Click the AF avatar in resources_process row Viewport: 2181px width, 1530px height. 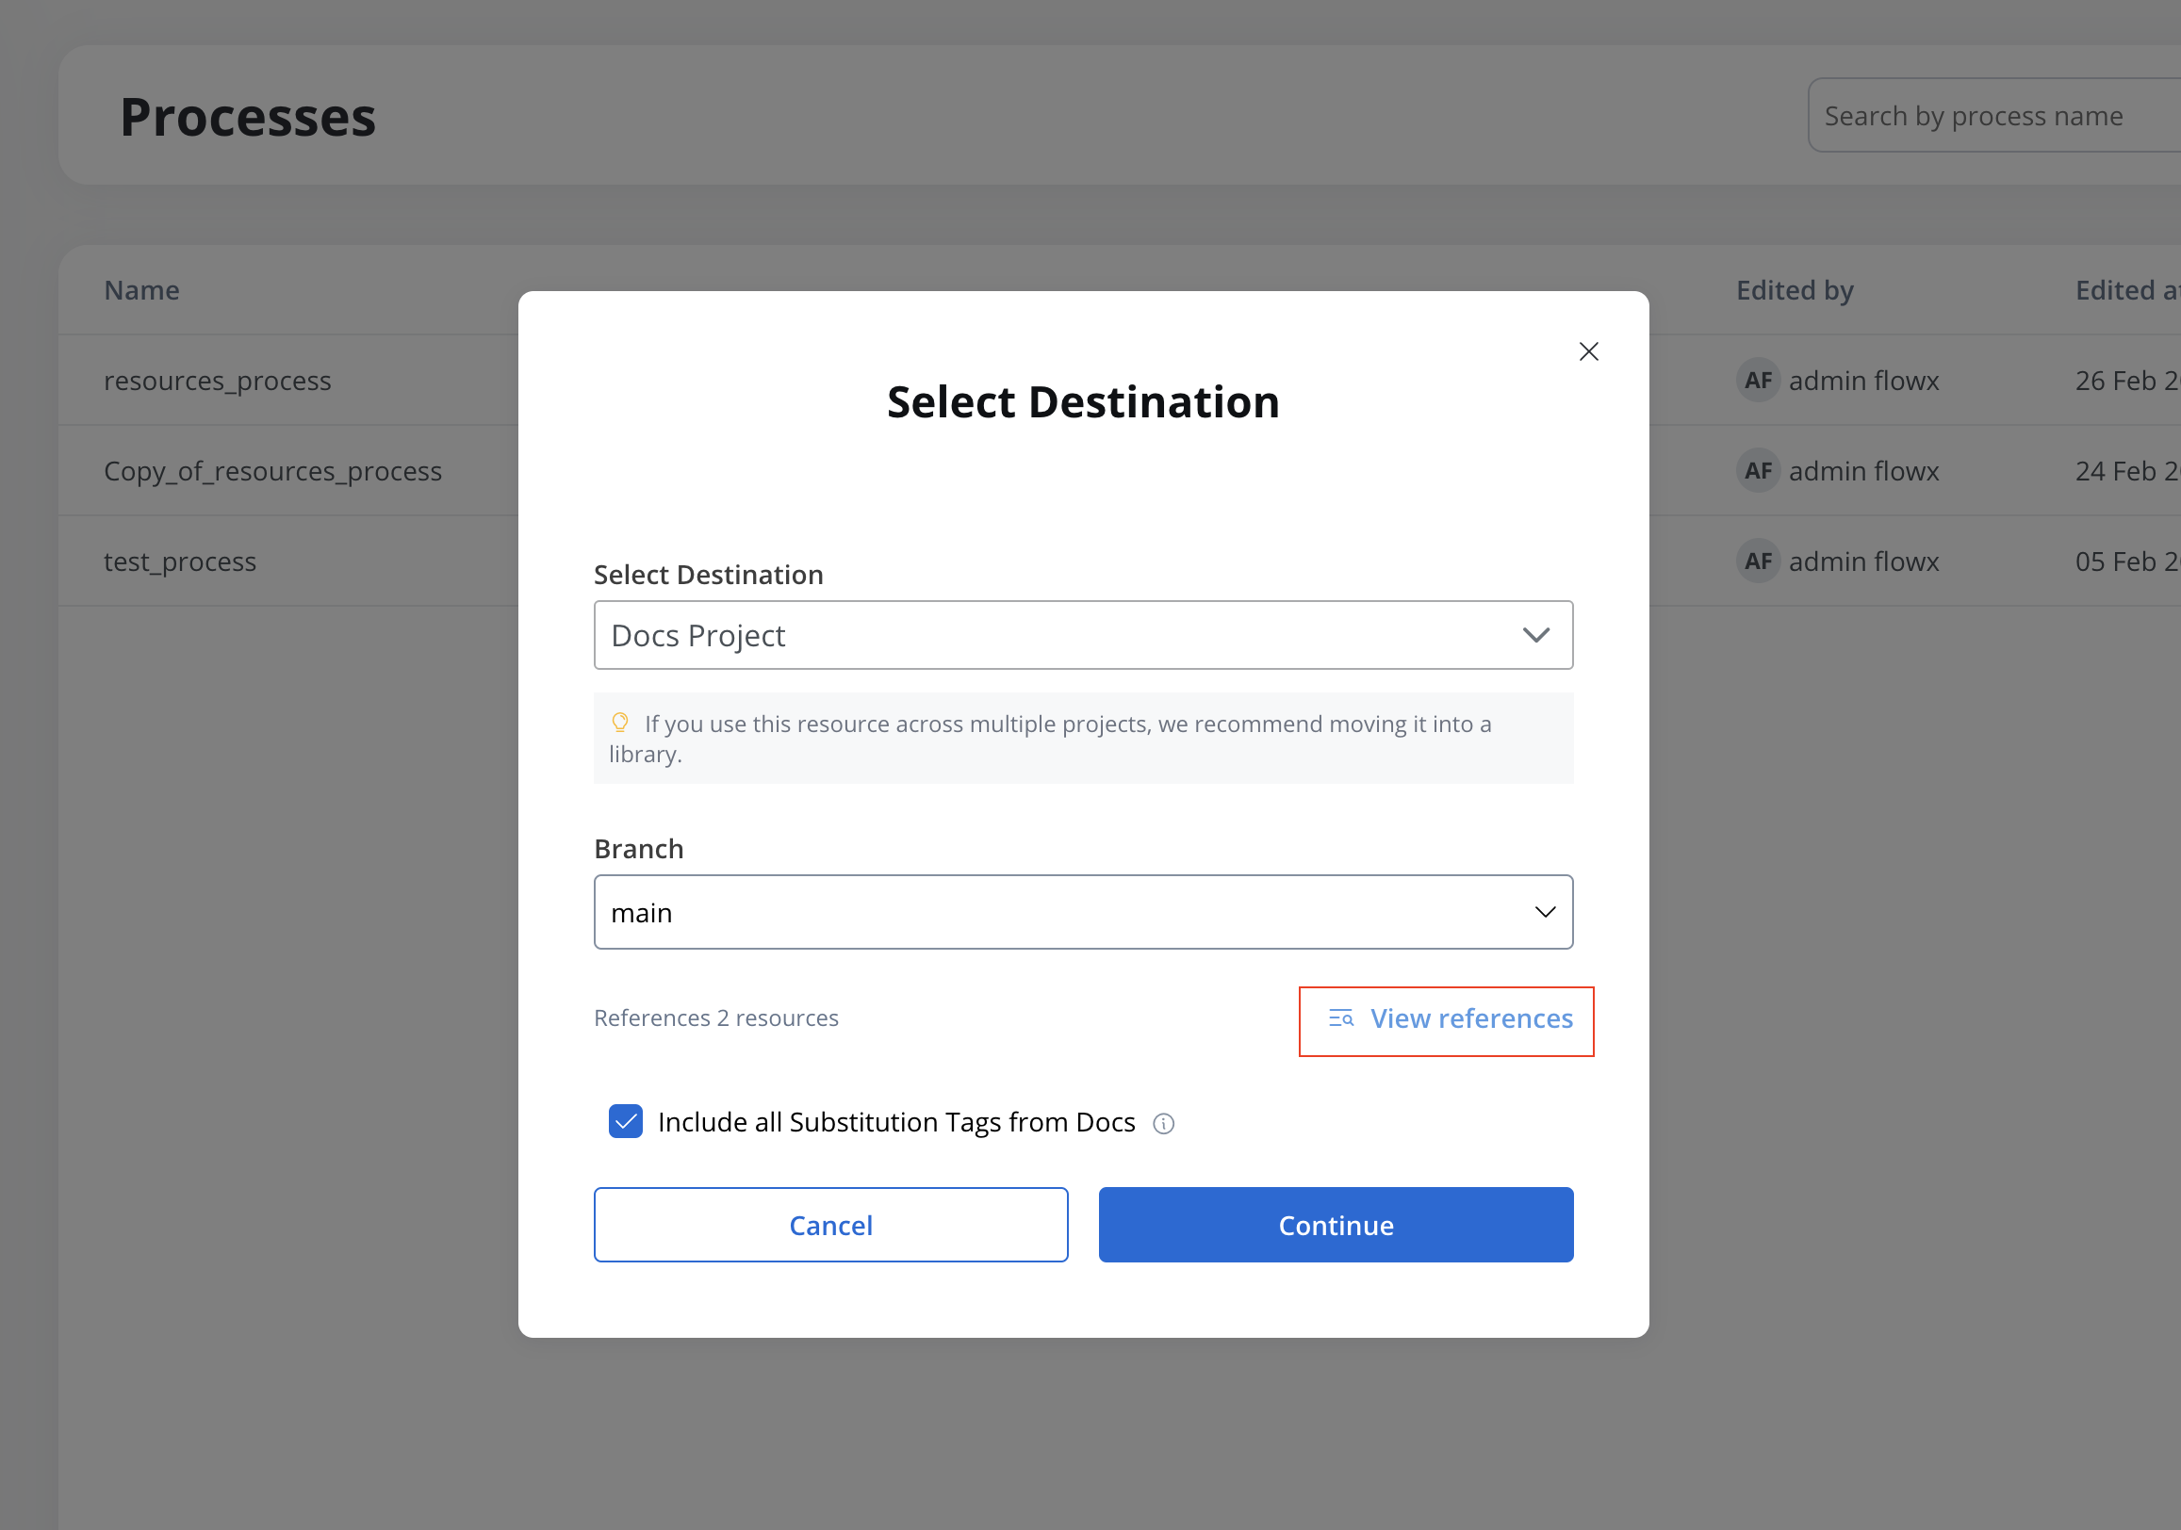click(x=1759, y=381)
